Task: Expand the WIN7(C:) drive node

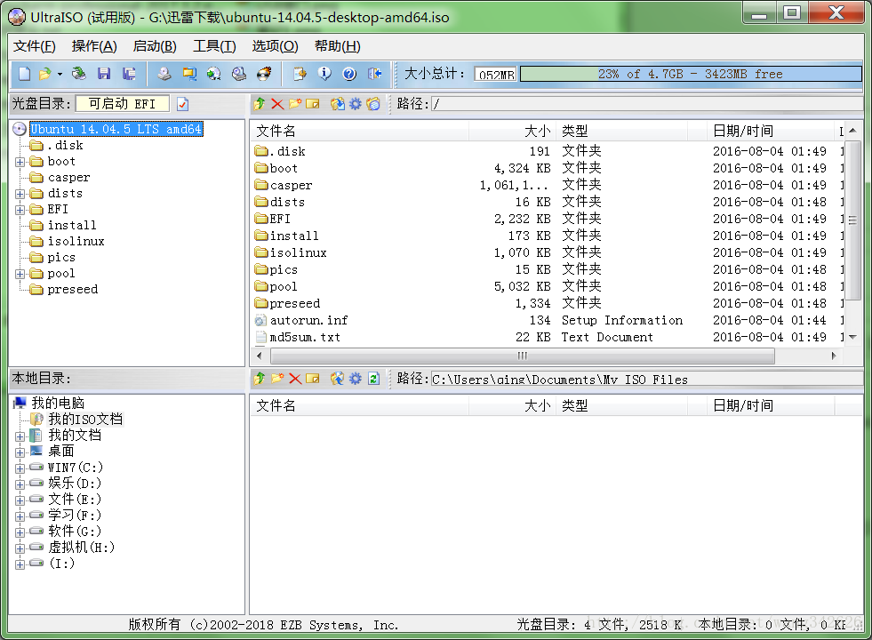Action: 20,468
